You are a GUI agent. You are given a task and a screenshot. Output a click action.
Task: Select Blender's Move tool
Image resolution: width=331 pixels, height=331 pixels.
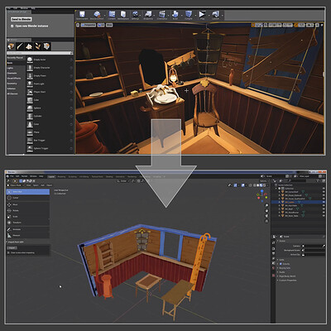(28, 204)
